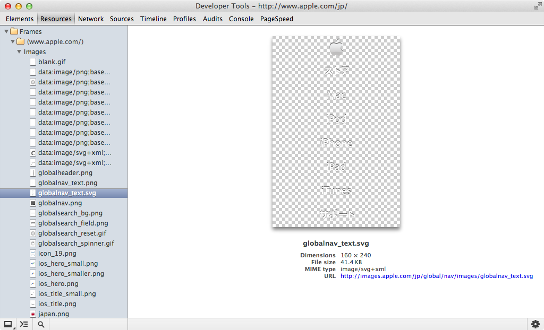Click the (www.apple.com/) folder icon

21,41
